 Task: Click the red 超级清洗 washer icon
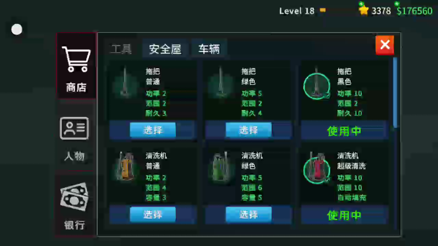pos(317,168)
